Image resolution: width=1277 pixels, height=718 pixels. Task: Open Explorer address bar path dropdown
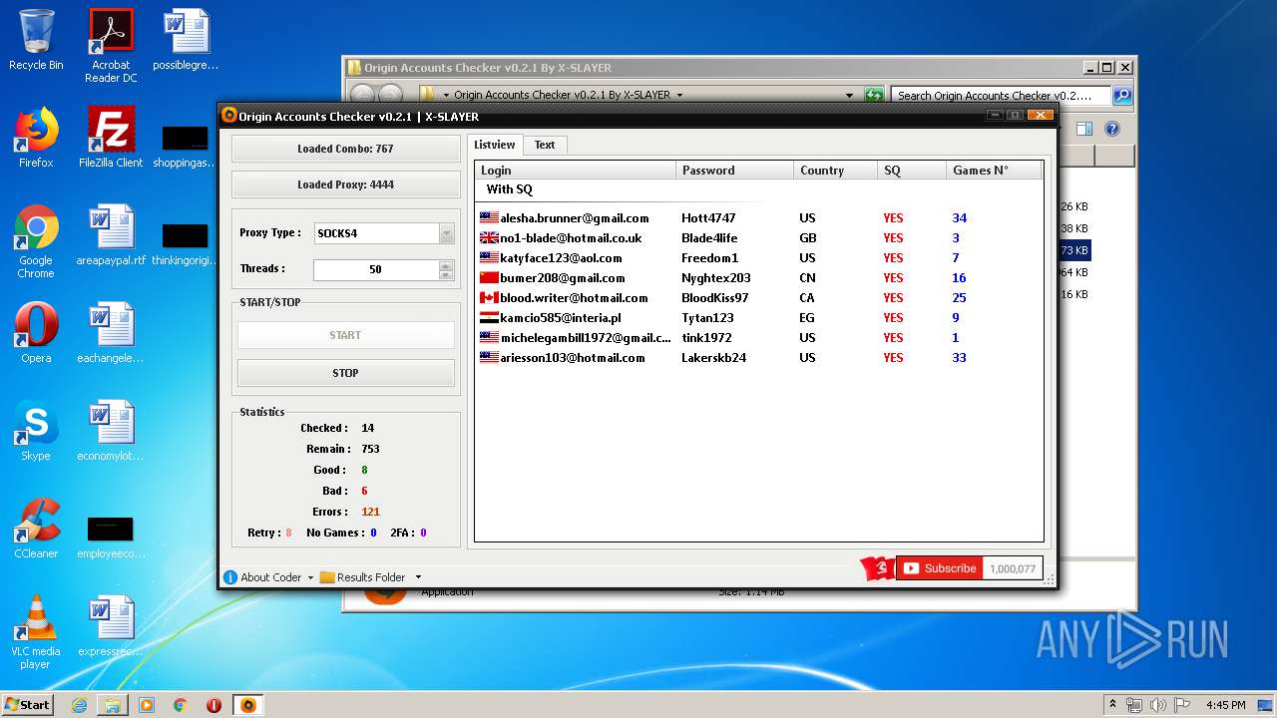pos(679,96)
